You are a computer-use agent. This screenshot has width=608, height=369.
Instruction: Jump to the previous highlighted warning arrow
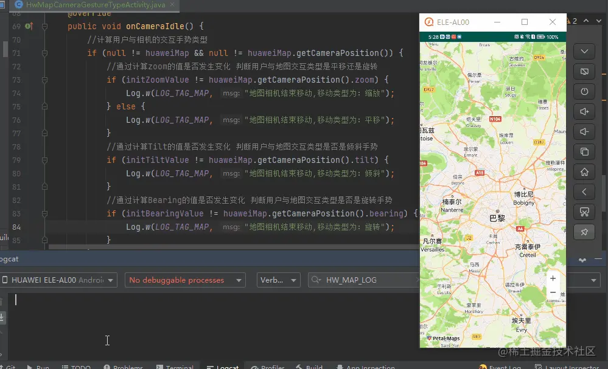pos(586,21)
